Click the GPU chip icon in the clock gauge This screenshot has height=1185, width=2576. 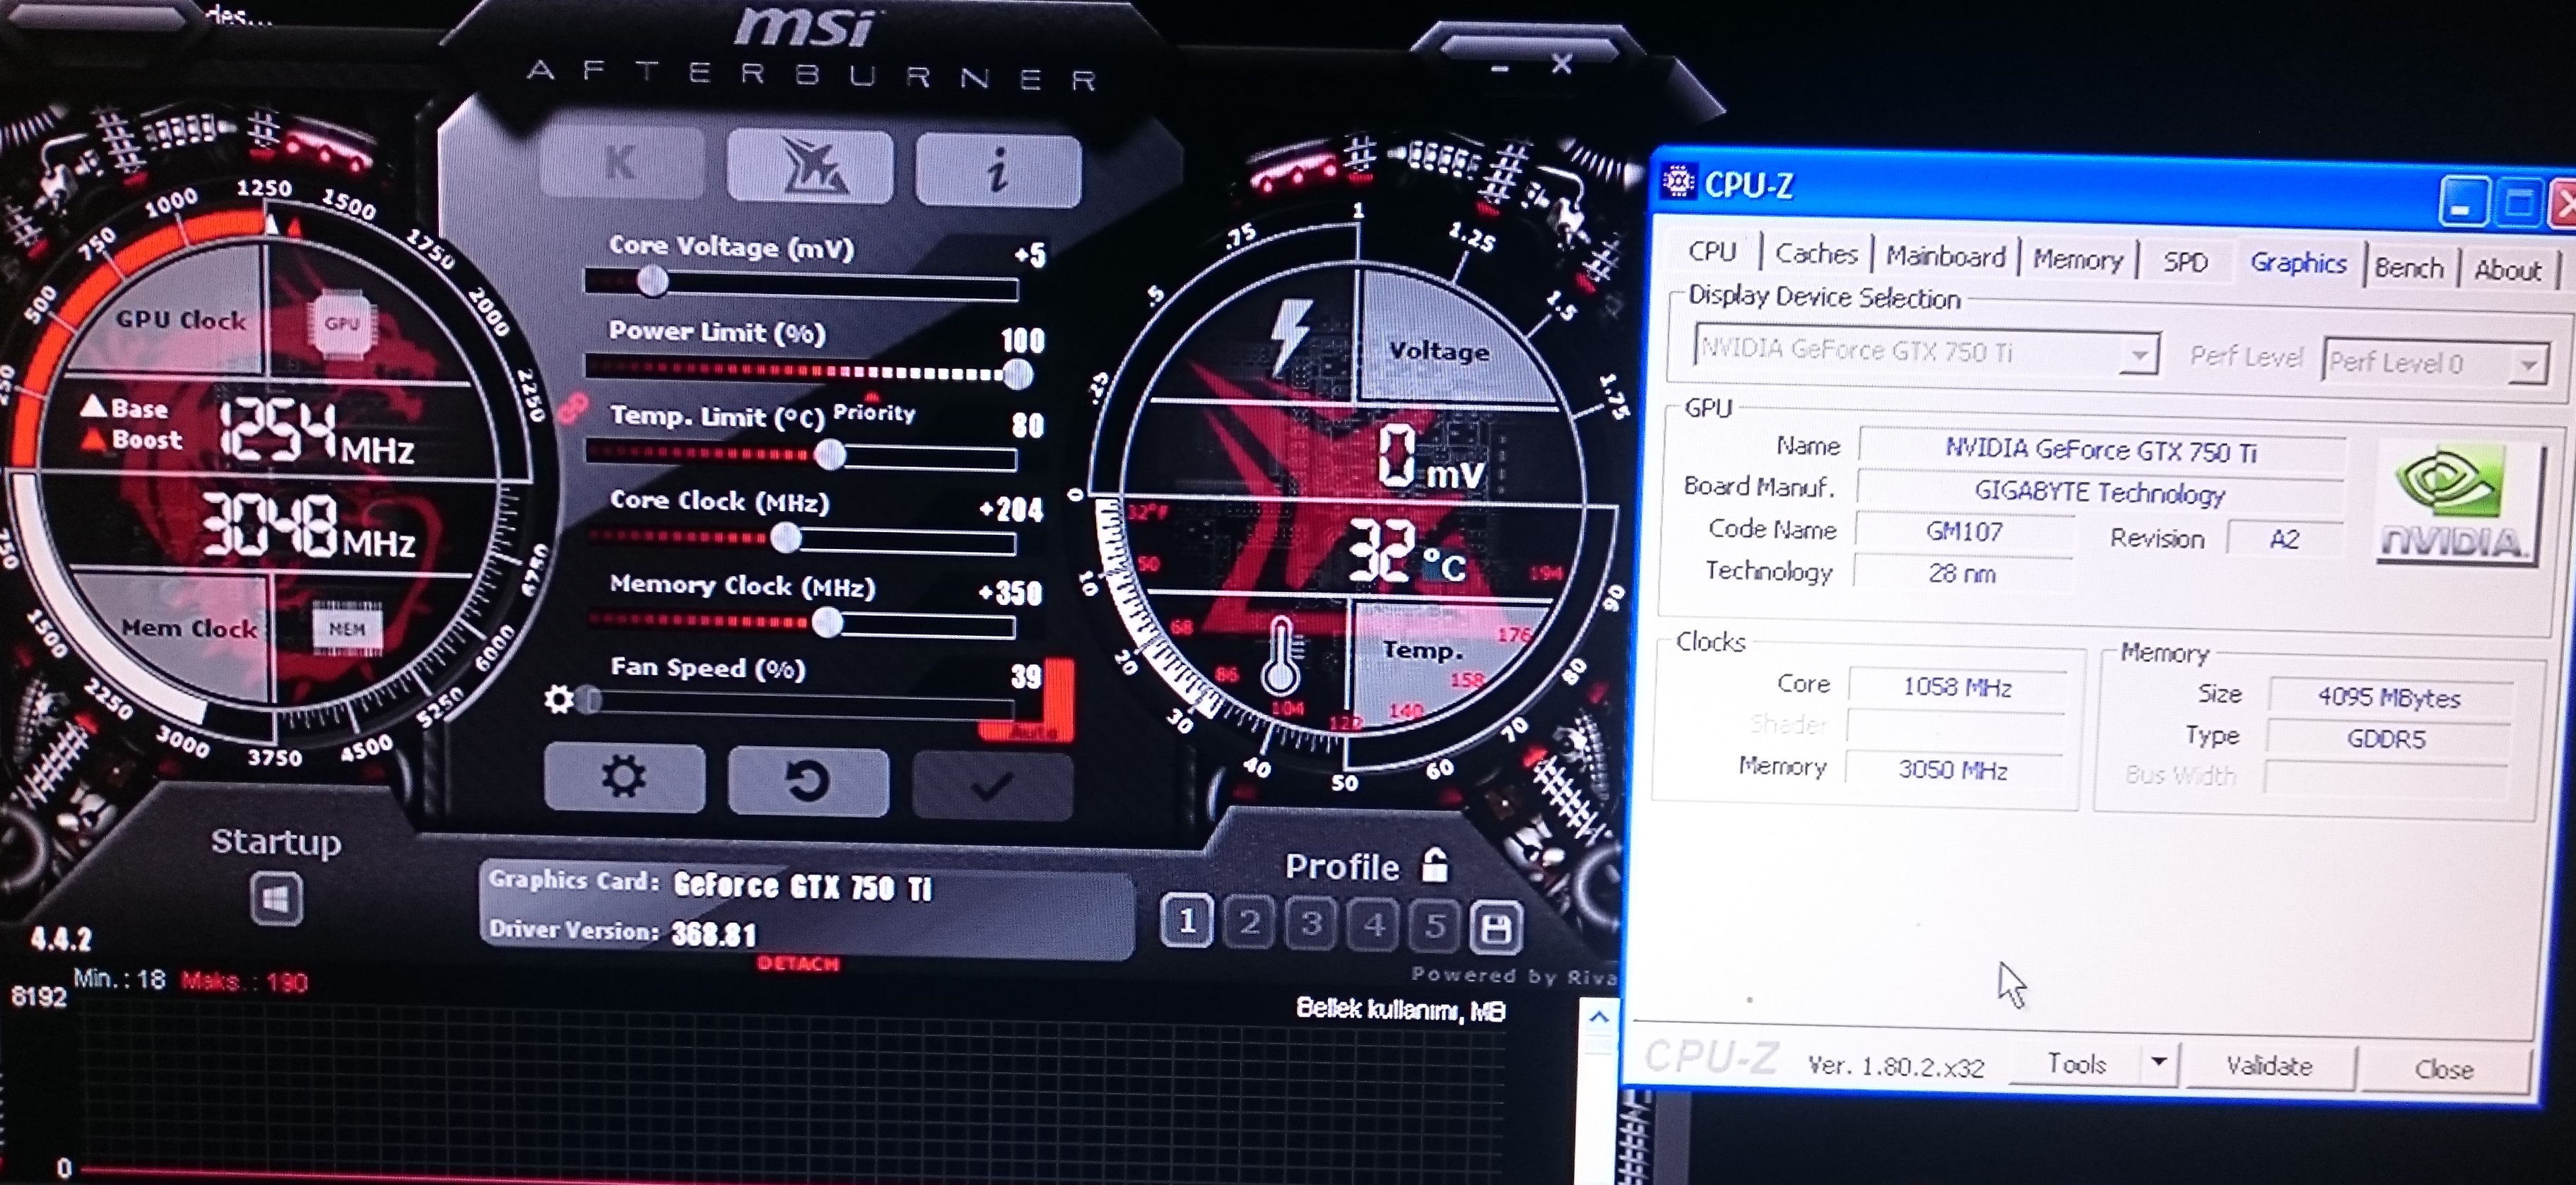[342, 324]
